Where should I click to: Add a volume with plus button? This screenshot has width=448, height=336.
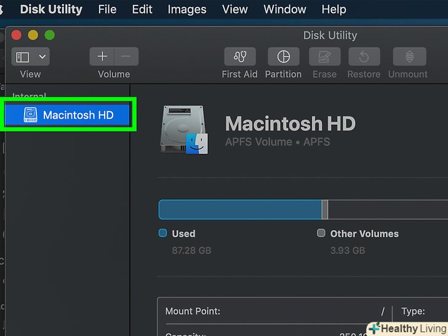pos(102,57)
